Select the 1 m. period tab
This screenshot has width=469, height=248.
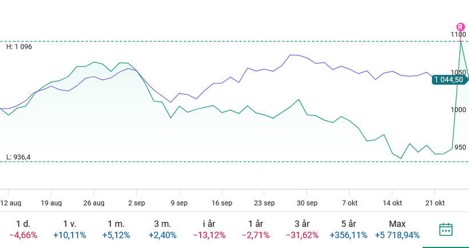coord(116,229)
